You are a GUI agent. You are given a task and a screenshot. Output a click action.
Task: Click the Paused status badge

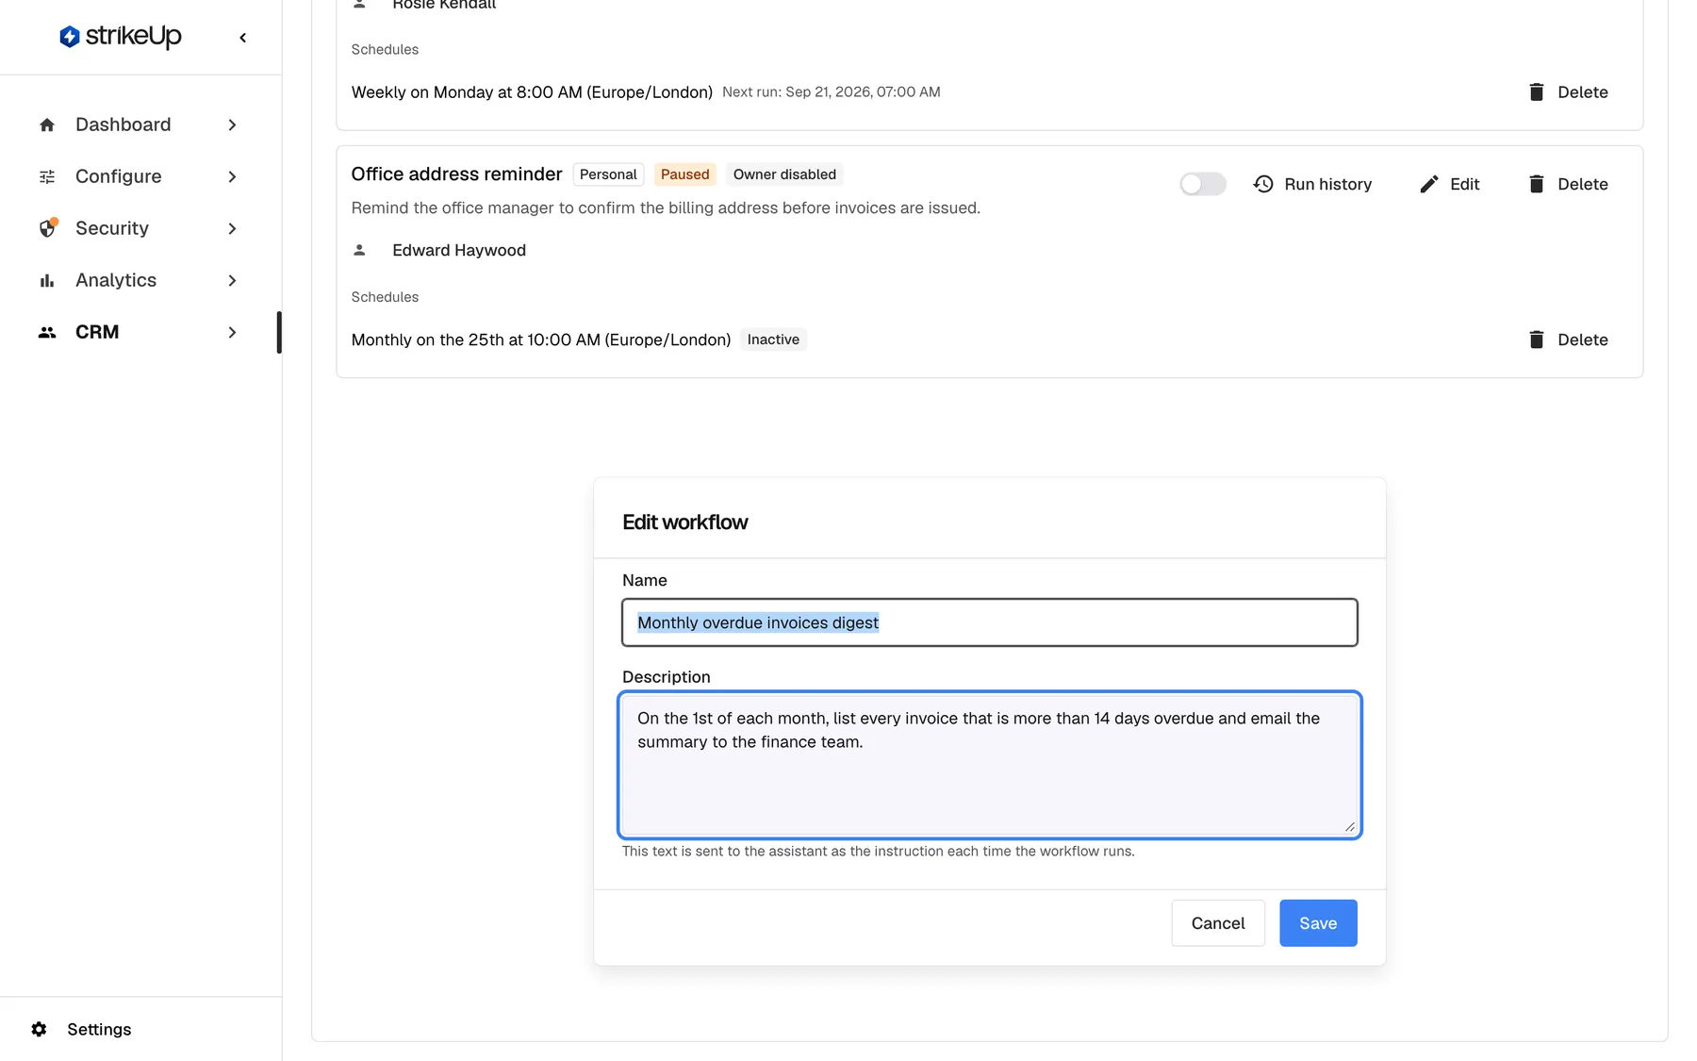pyautogui.click(x=684, y=174)
